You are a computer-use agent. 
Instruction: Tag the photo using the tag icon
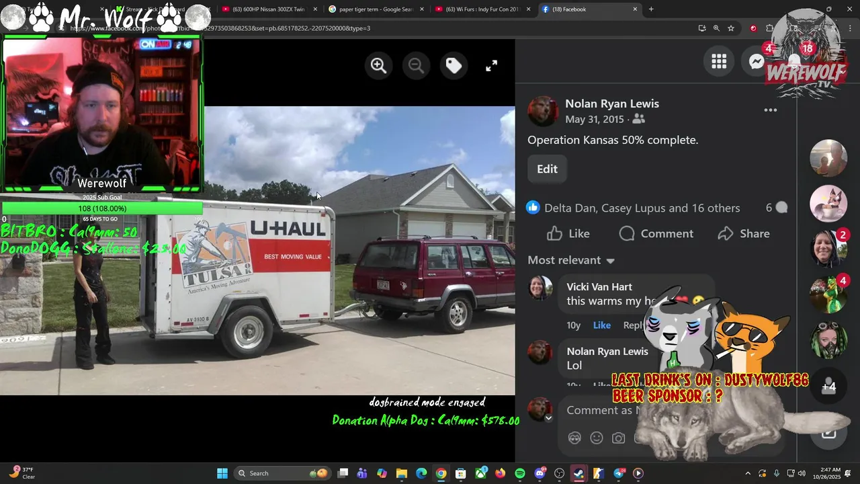coord(454,65)
